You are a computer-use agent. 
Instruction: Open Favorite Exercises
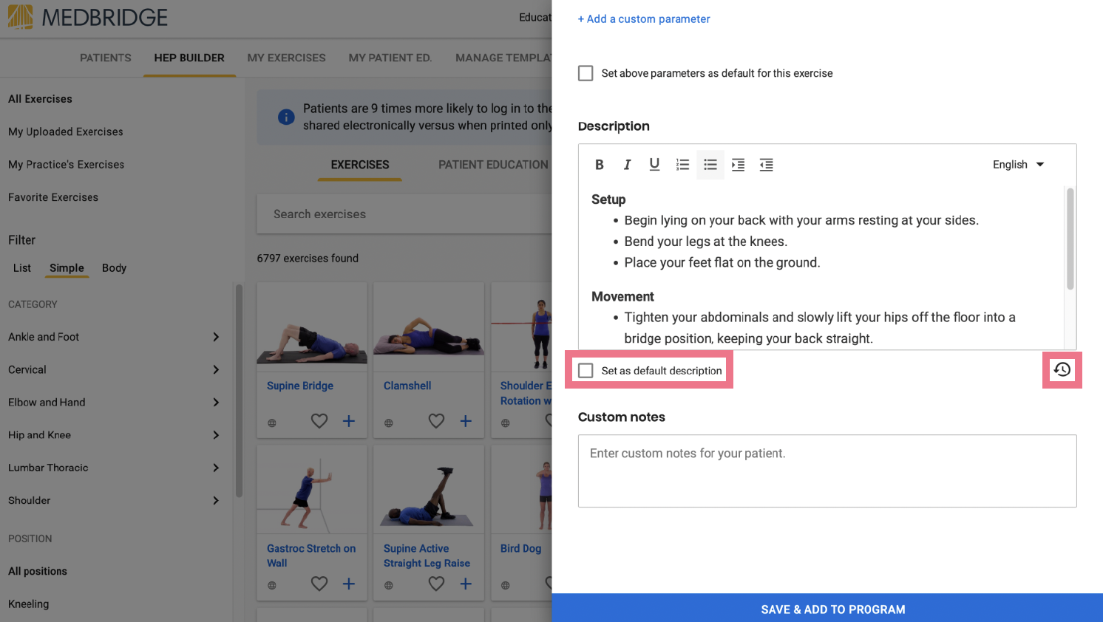[x=53, y=197]
